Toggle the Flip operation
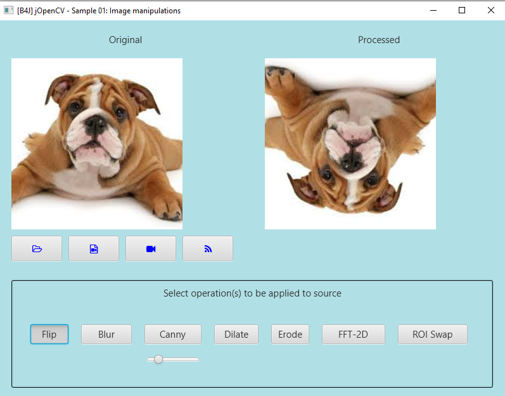The height and width of the screenshot is (396, 505). (49, 334)
